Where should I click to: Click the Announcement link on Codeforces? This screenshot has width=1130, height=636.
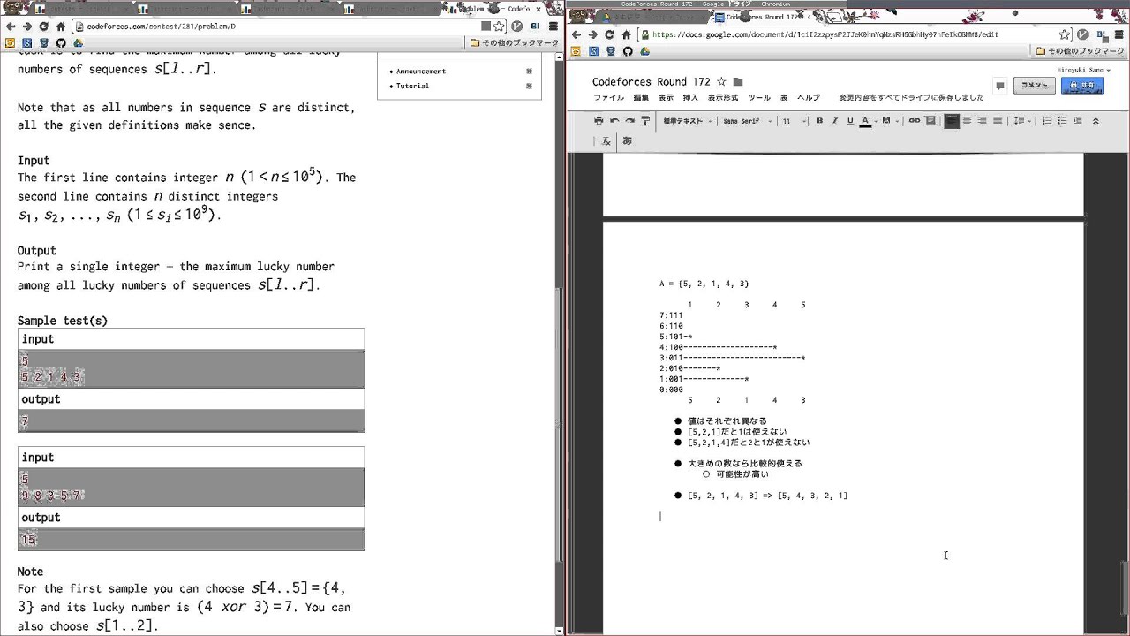(421, 71)
